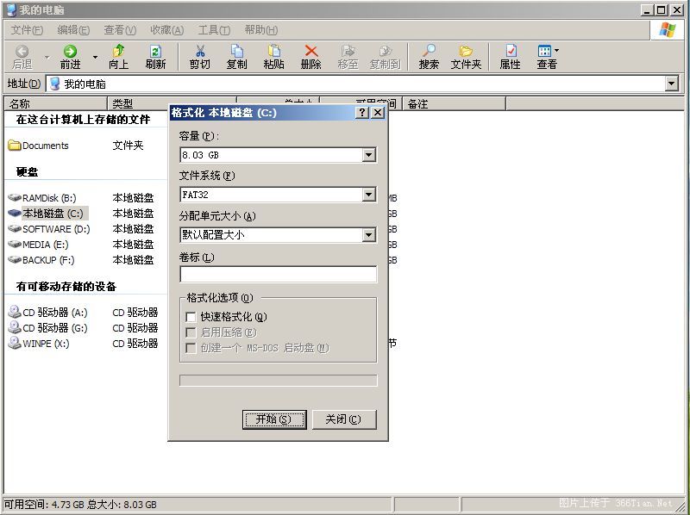Select the 本地磁盘 (C:) drive icon

click(x=15, y=213)
